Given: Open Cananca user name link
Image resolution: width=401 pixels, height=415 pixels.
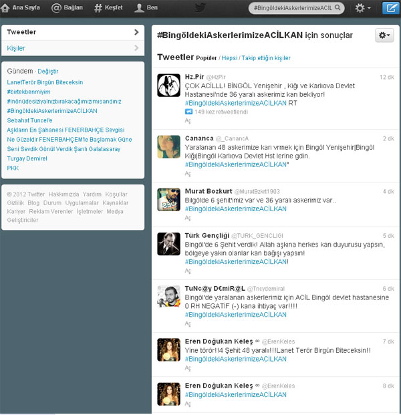Looking at the screenshot, I should click(x=199, y=138).
